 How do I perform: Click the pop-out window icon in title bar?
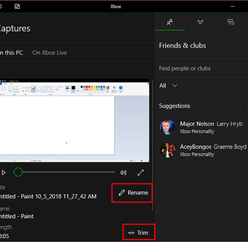point(17,7)
